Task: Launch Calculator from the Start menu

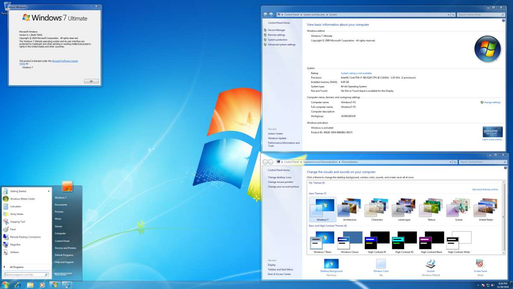Action: coord(17,206)
